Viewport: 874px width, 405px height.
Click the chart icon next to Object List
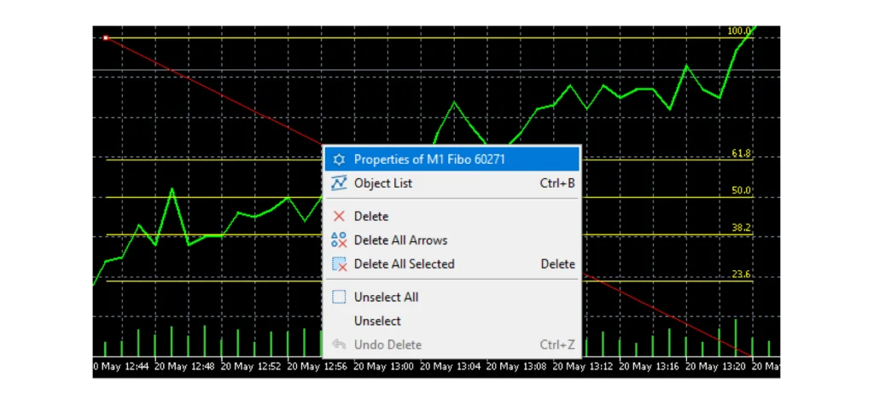339,183
